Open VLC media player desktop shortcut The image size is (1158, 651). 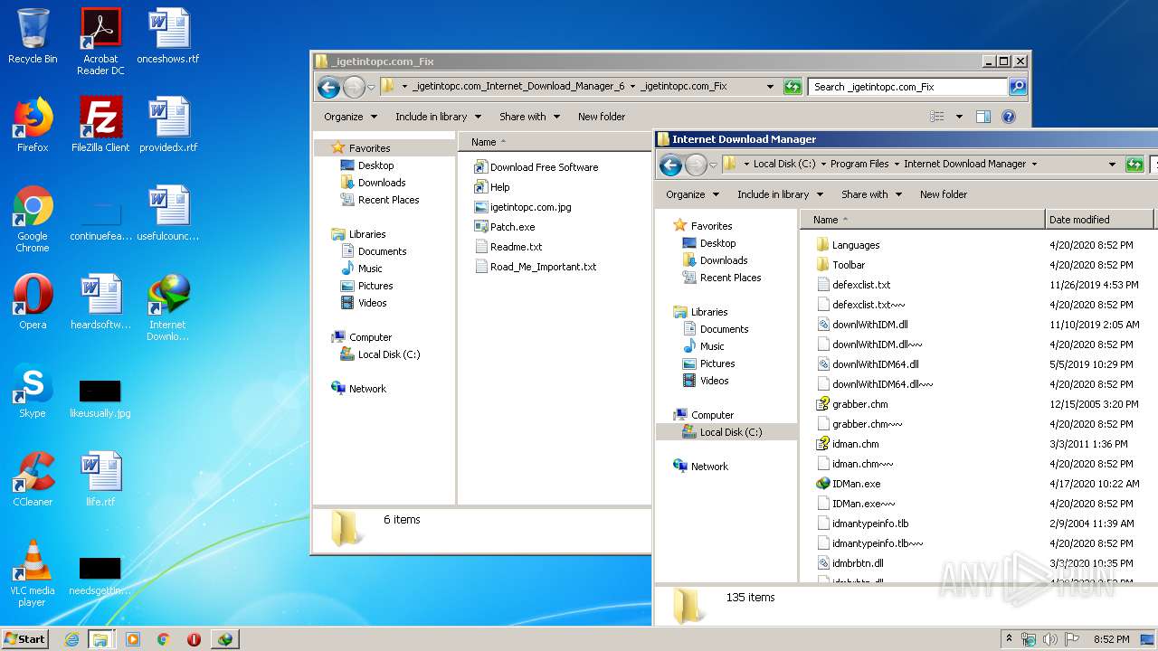(x=33, y=573)
